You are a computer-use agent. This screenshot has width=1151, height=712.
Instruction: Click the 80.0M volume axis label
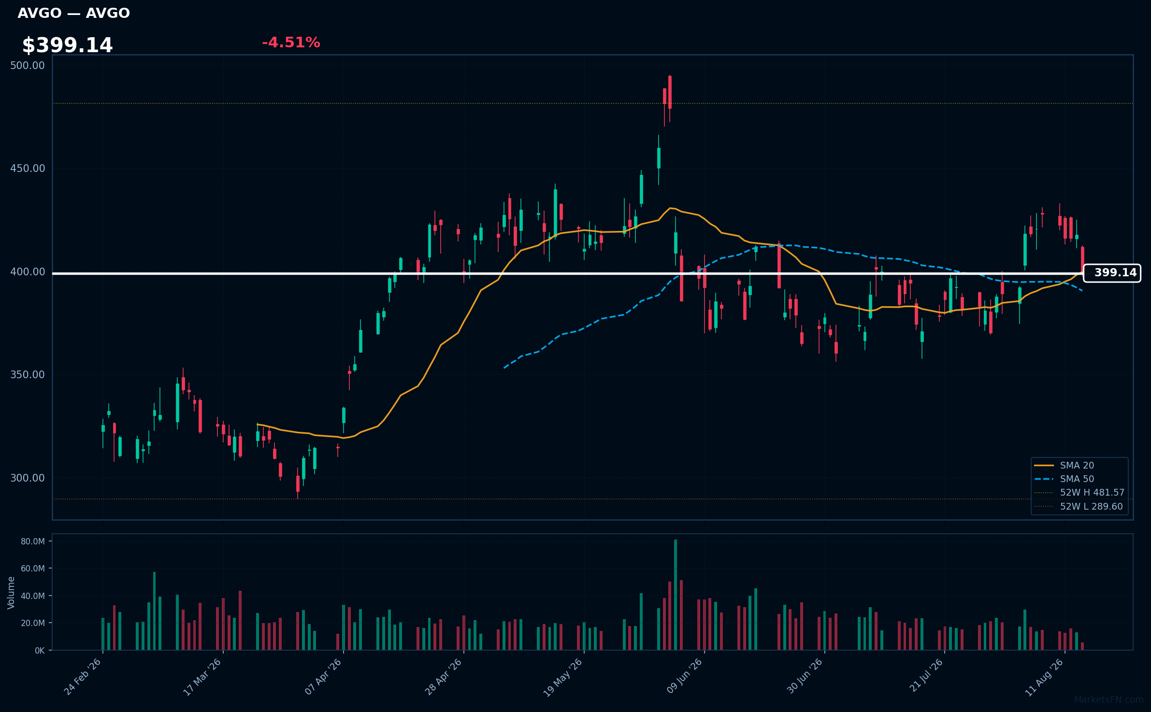33,541
